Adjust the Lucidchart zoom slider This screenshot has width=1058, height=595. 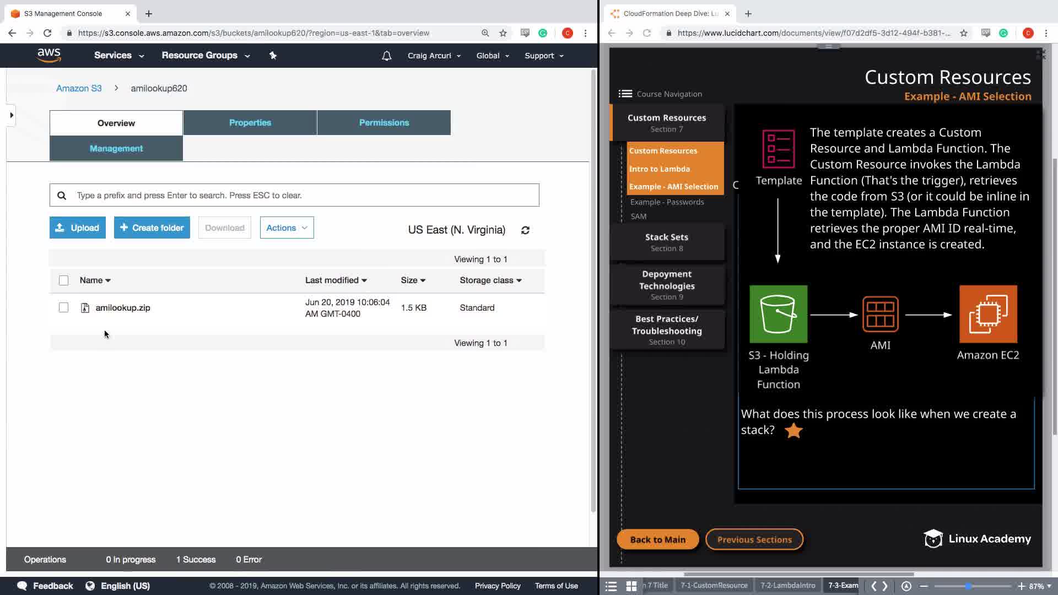pos(968,586)
